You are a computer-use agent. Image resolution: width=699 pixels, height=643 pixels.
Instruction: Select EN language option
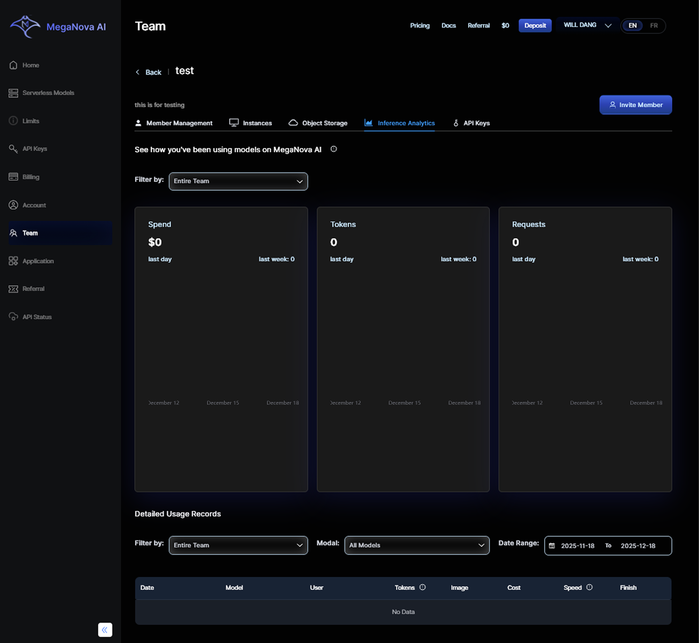pyautogui.click(x=633, y=26)
